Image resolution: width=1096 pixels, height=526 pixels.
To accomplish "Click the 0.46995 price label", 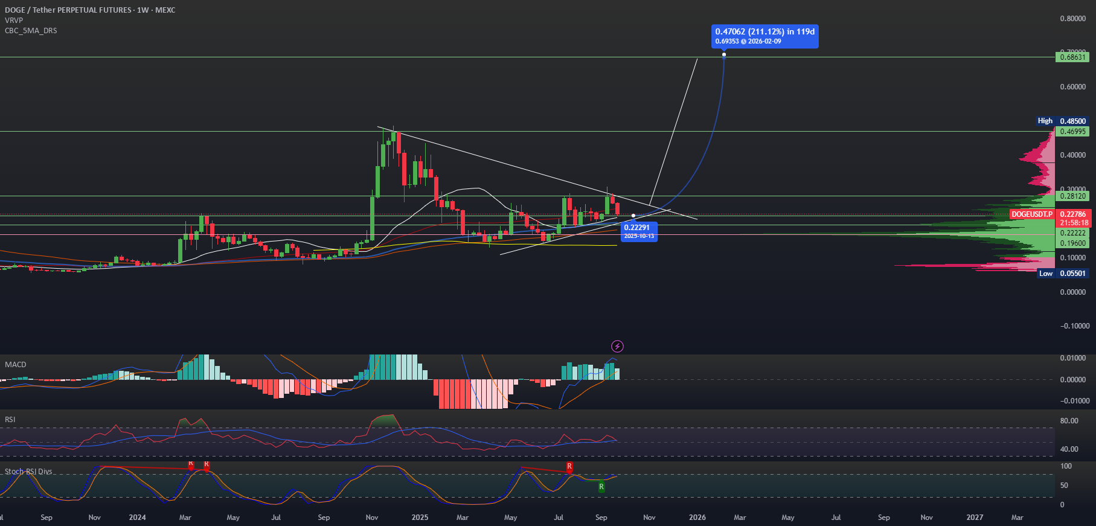I will point(1072,131).
